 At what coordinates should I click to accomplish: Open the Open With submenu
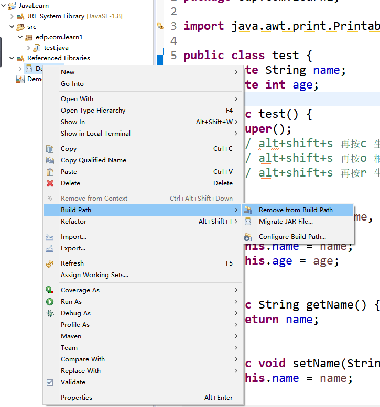click(143, 99)
